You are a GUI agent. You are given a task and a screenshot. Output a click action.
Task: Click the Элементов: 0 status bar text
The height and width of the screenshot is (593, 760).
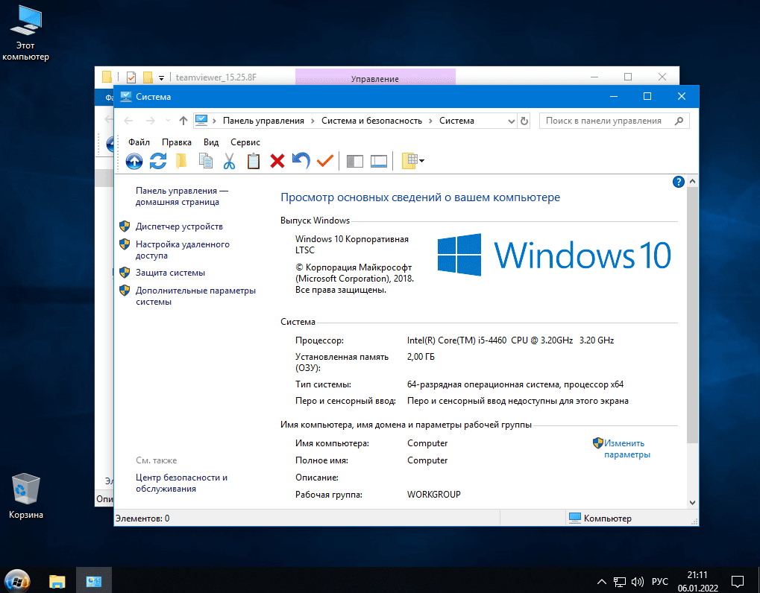tap(142, 519)
